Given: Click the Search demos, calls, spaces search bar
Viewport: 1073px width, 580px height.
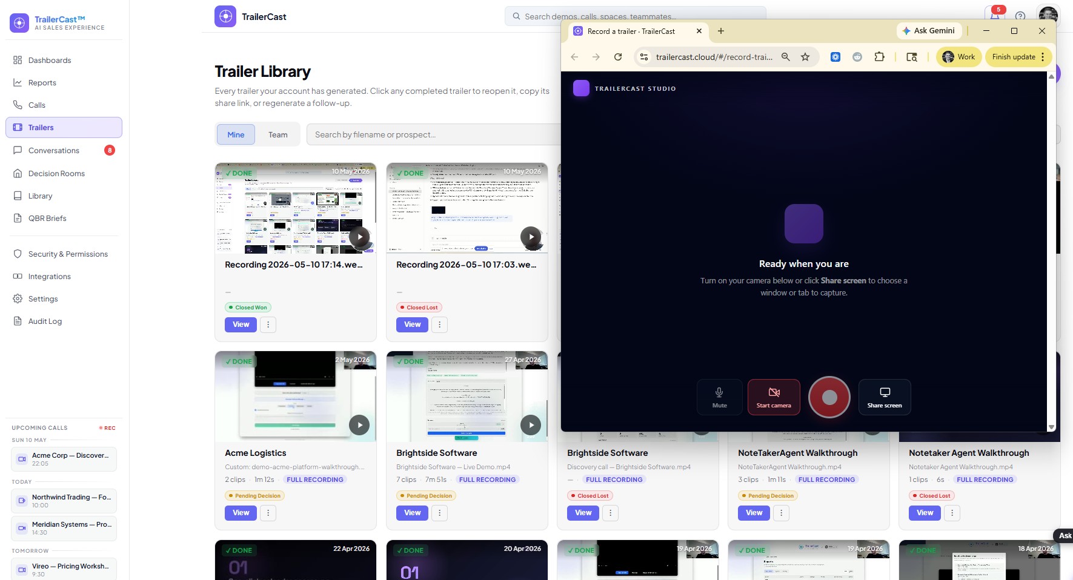Looking at the screenshot, I should (x=635, y=16).
